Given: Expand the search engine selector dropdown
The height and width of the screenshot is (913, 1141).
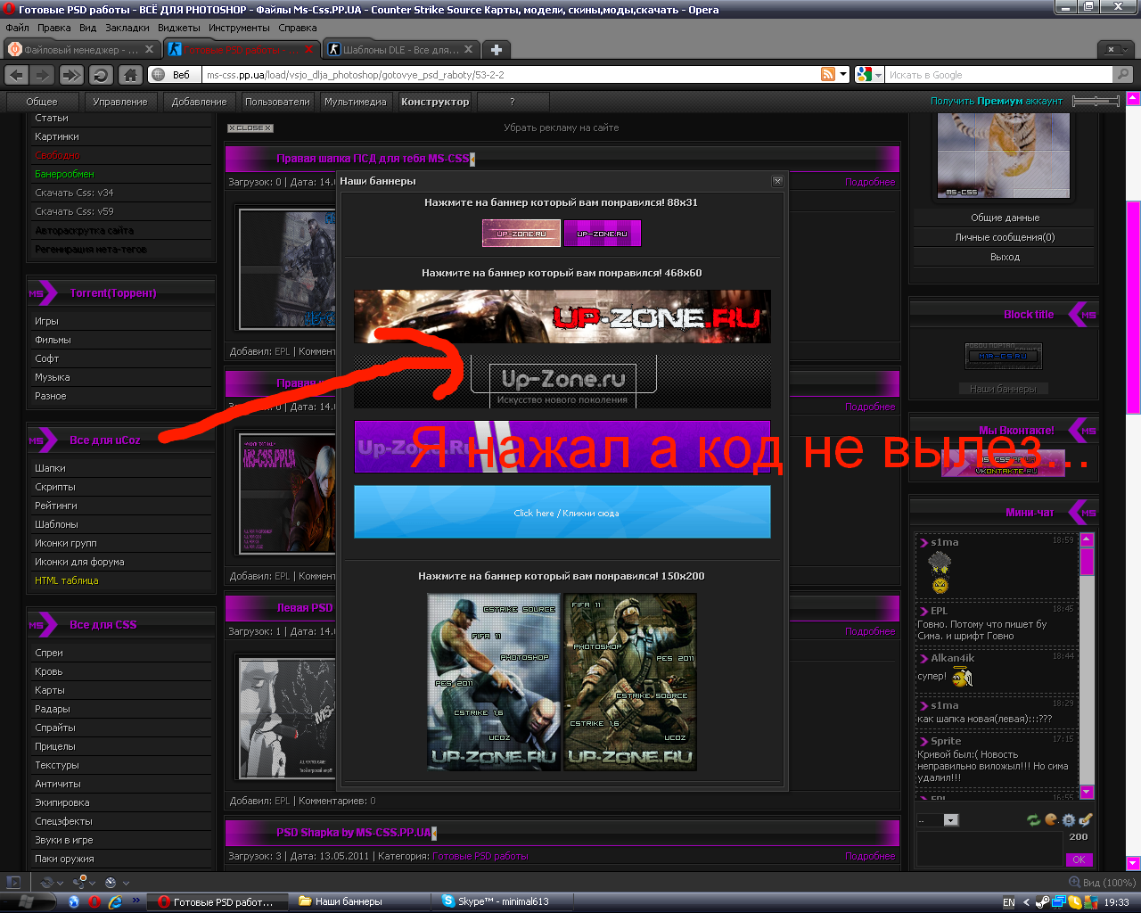Looking at the screenshot, I should (x=878, y=75).
